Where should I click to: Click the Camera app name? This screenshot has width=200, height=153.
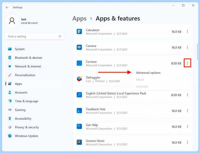[x=91, y=46]
